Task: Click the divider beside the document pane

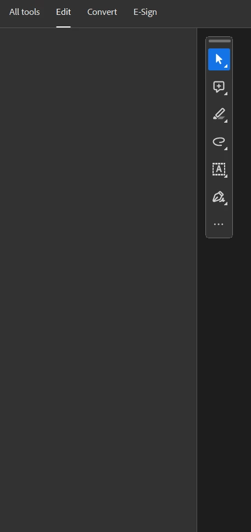Action: [197, 280]
